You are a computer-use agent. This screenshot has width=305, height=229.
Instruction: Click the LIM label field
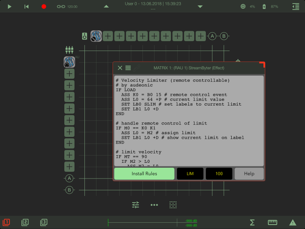coord(190,174)
